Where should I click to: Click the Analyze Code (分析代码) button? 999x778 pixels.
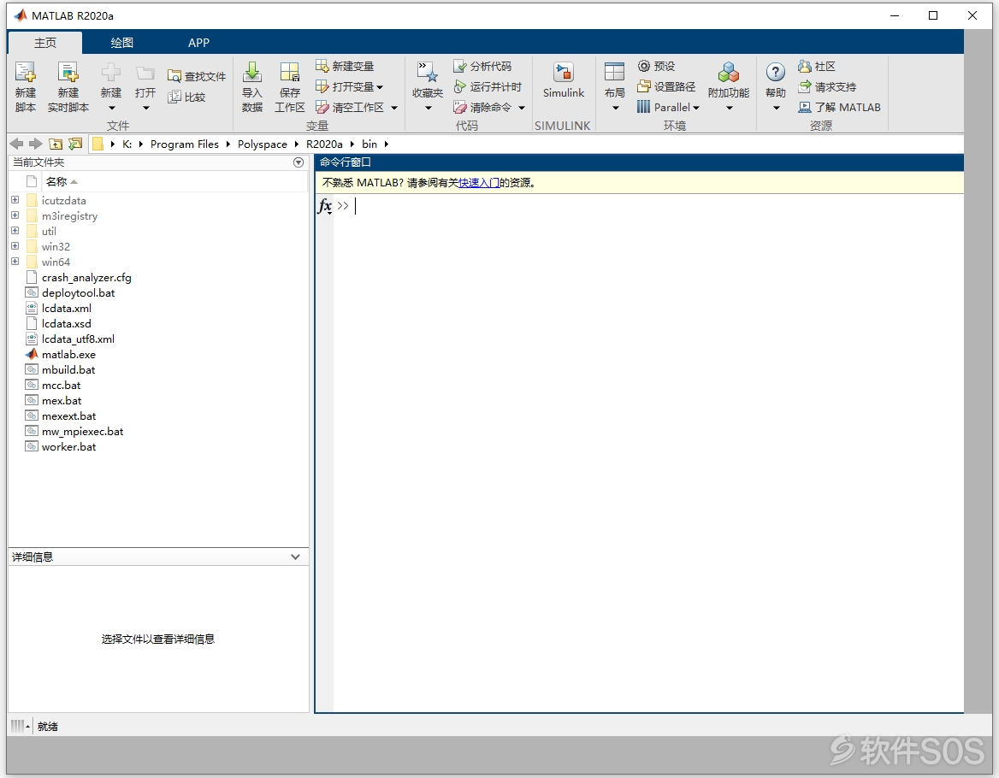(482, 66)
